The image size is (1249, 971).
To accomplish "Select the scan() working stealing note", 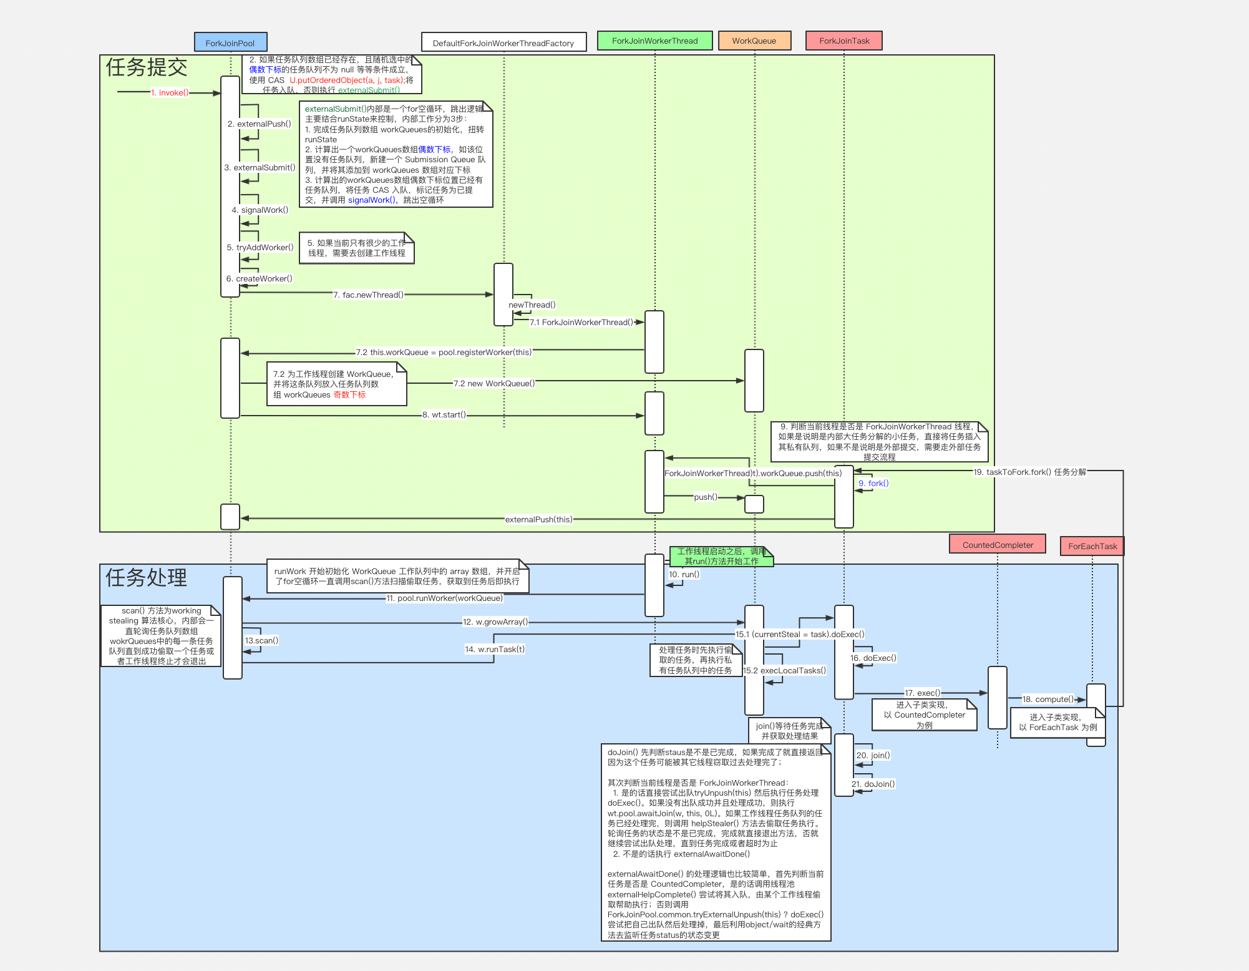I will pos(161,635).
